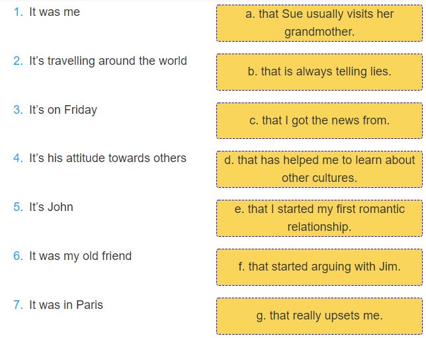This screenshot has height=338, width=426.
Task: Select card d about learning other cultures
Action: point(319,169)
